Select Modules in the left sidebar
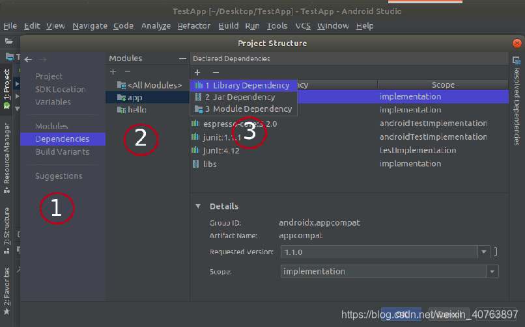 tap(51, 126)
